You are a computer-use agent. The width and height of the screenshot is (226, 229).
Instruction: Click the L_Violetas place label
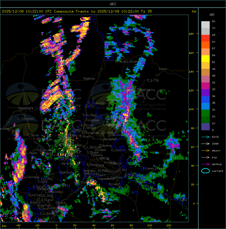pos(90,133)
